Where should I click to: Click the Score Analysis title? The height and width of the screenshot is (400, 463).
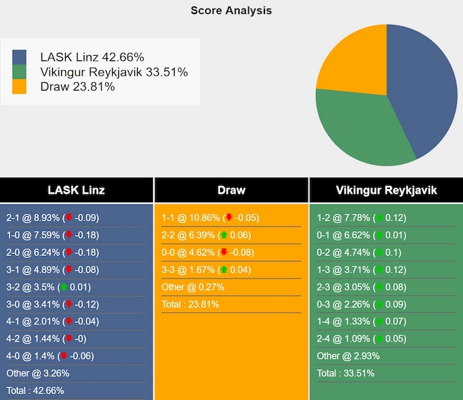click(232, 10)
